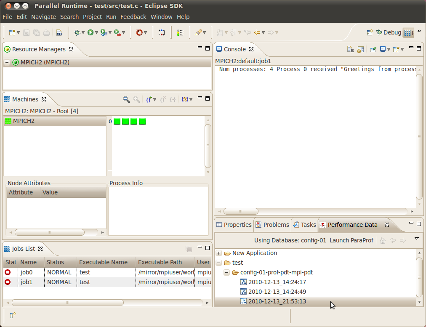Toggle Scroll Lock in the Console view
Viewport: 426px width, 327px height.
pos(360,49)
